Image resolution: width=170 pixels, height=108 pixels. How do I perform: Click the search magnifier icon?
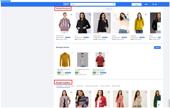(x=113, y=4)
